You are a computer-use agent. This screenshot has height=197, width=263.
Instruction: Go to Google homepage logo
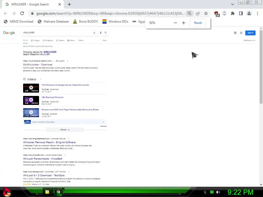pyautogui.click(x=9, y=33)
